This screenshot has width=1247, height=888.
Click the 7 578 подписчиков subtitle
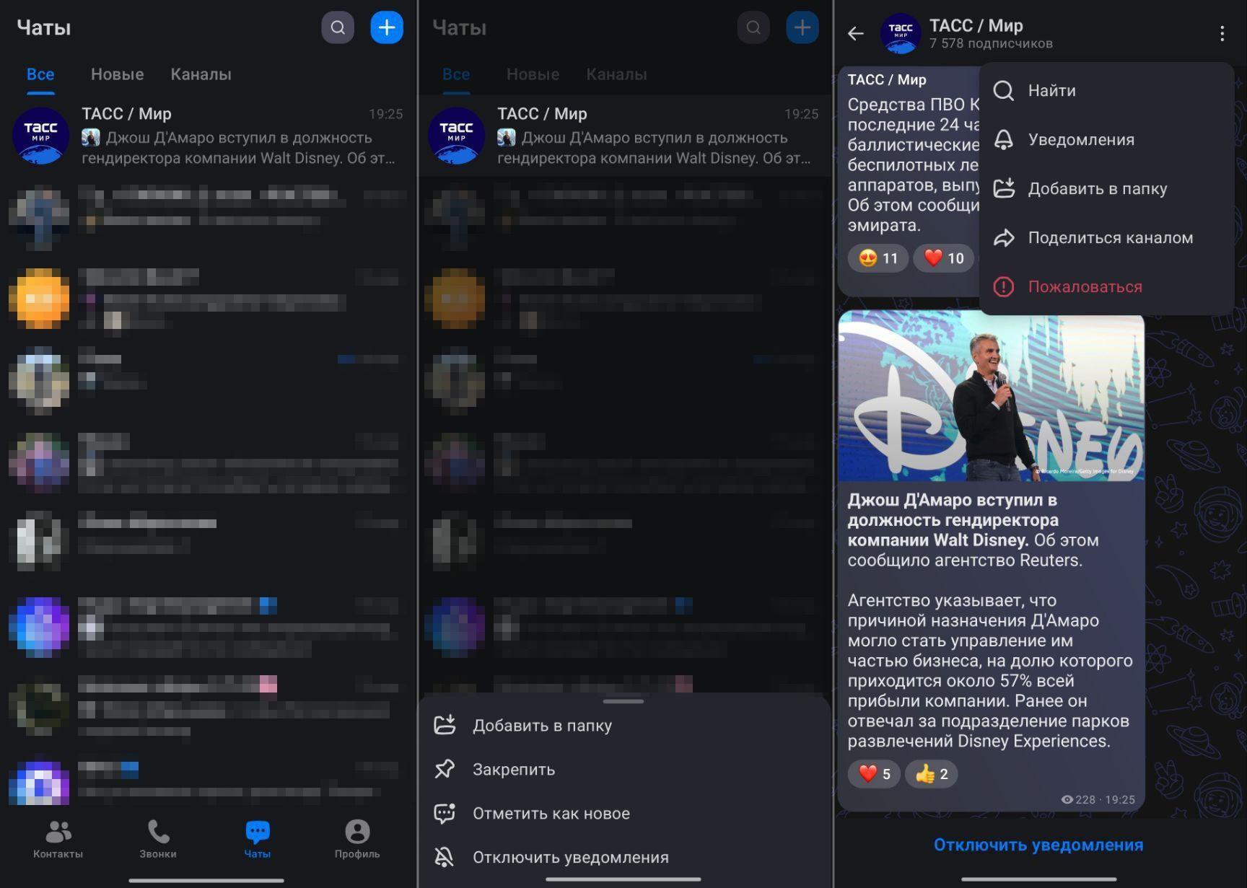pyautogui.click(x=991, y=43)
